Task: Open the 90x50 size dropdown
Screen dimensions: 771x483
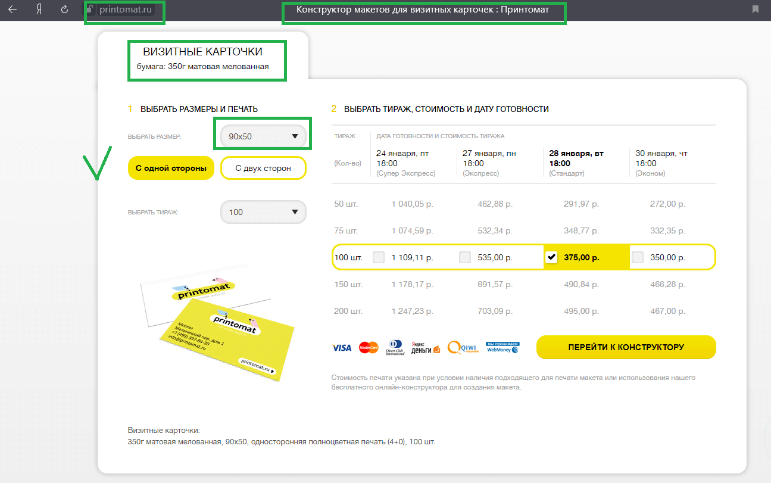Action: click(263, 136)
